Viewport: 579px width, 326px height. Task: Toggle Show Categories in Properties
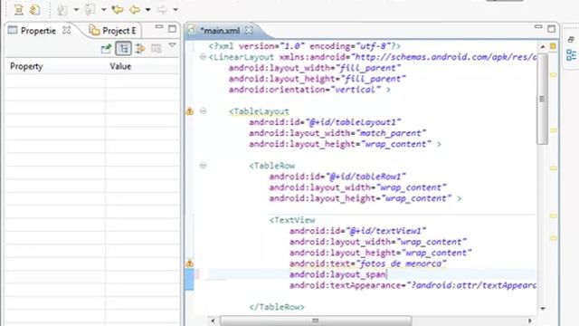click(x=123, y=48)
